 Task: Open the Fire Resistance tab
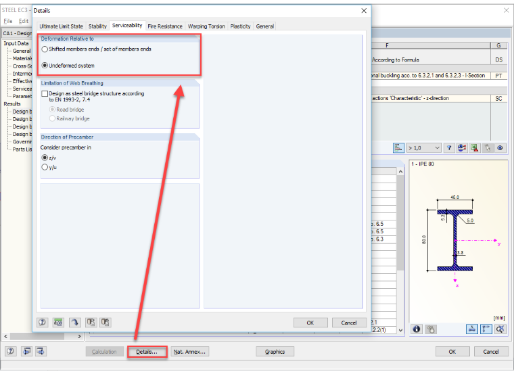point(165,26)
